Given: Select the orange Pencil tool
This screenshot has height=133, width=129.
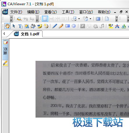Looking at the screenshot, I should pos(61,26).
